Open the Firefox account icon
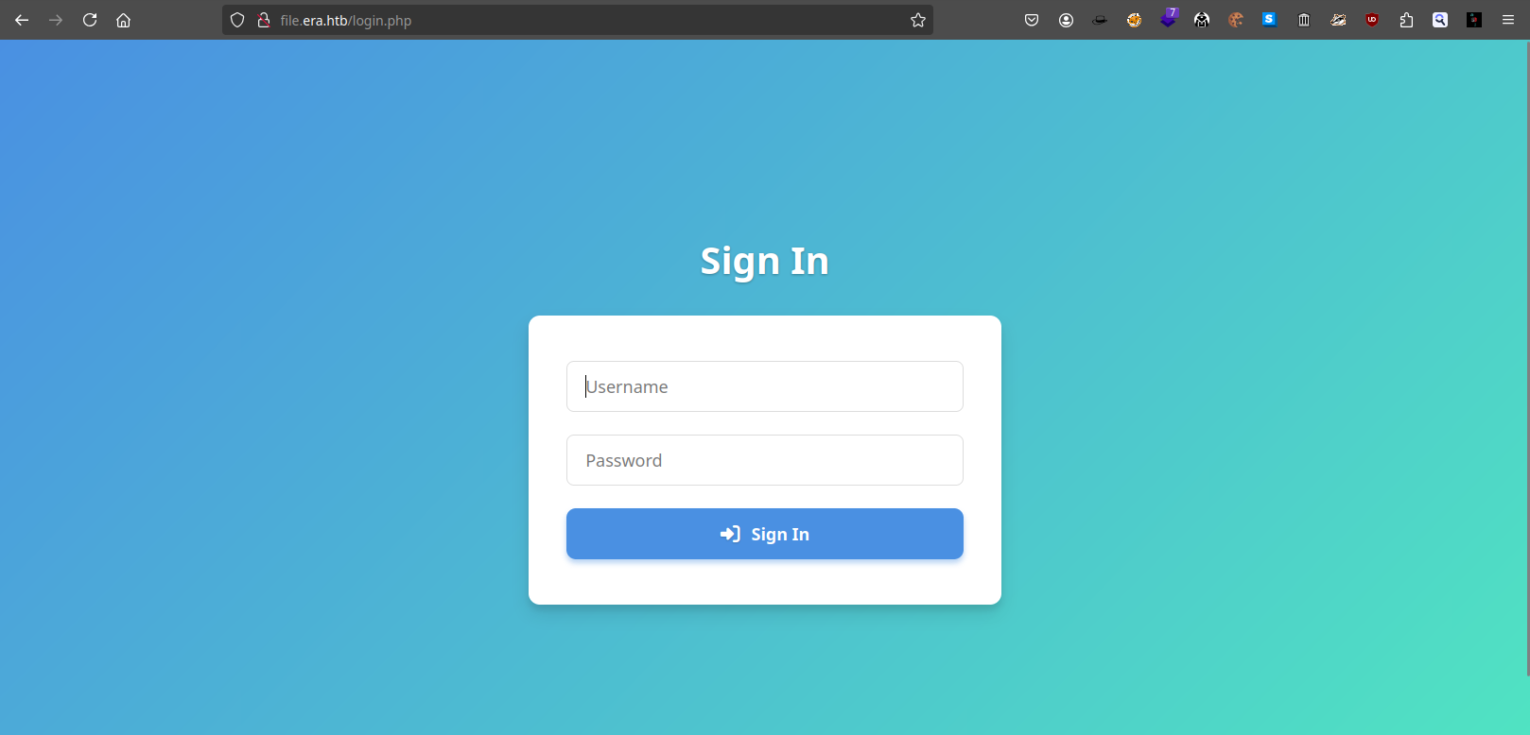The image size is (1530, 735). pos(1066,20)
